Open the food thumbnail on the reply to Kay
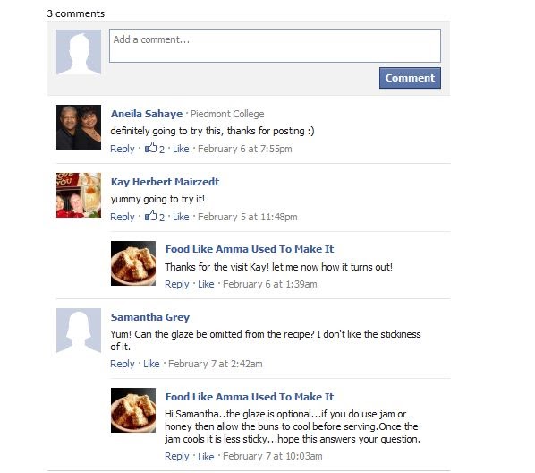The height and width of the screenshot is (473, 535). [x=133, y=263]
